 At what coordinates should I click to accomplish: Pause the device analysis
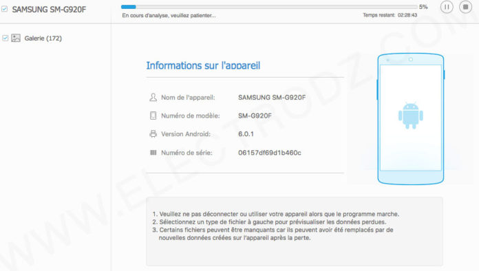click(447, 7)
